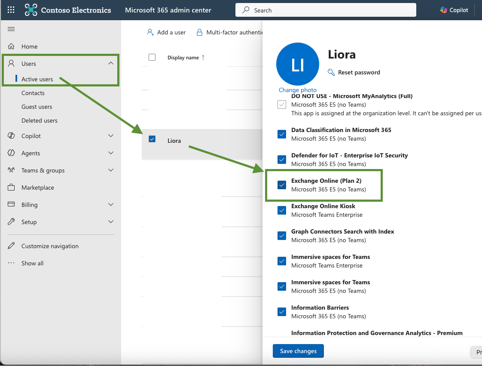Viewport: 482px width, 366px height.
Task: Open the app launcher waffle icon
Action: tap(11, 10)
